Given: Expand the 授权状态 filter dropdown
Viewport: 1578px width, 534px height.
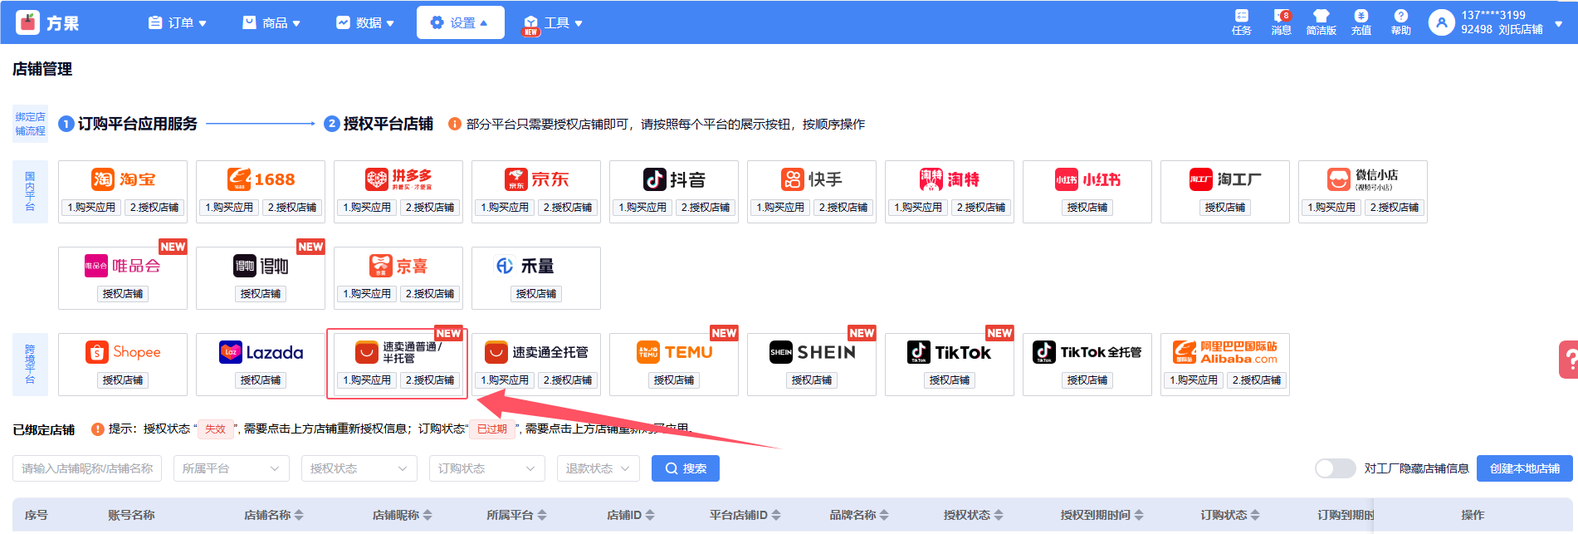Looking at the screenshot, I should (x=359, y=468).
